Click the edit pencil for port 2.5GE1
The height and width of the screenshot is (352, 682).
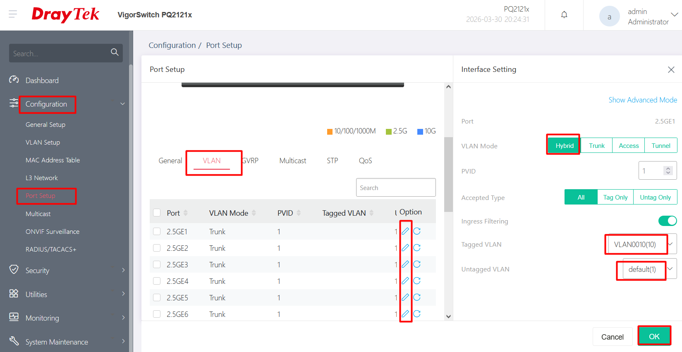(405, 231)
